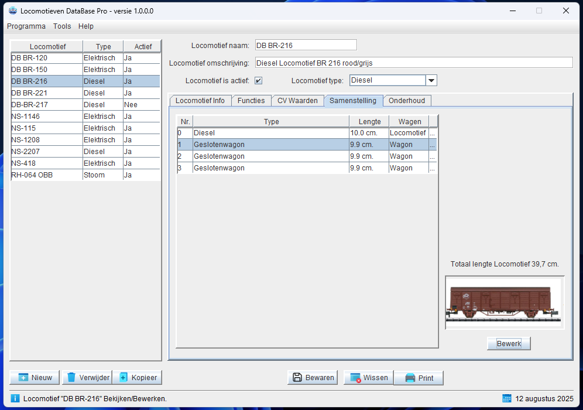Open the Programma menu
The height and width of the screenshot is (410, 583).
26,26
